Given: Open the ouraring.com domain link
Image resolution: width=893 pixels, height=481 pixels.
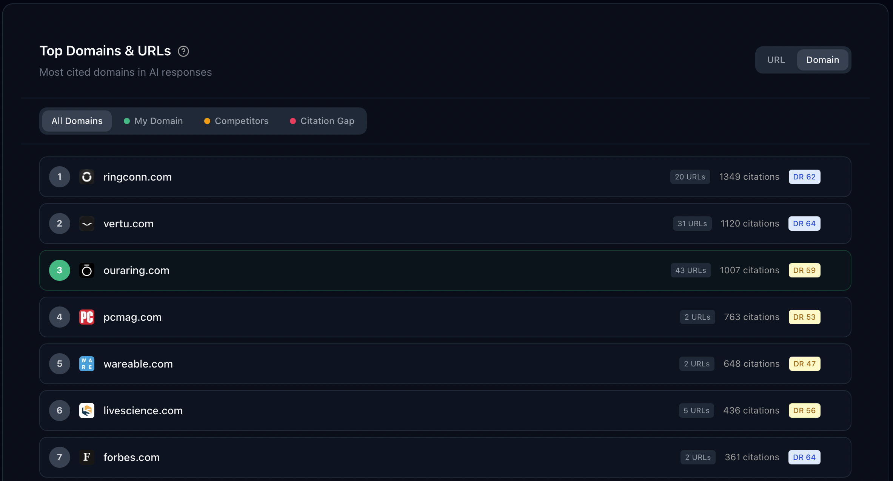Looking at the screenshot, I should click(x=136, y=270).
